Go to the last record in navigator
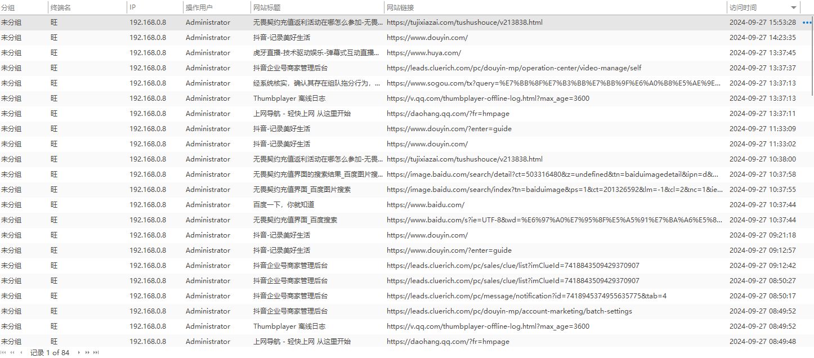The width and height of the screenshot is (814, 358). (96, 352)
